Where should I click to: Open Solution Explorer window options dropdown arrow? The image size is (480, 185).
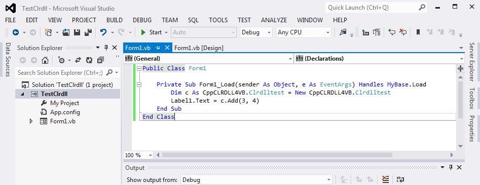pyautogui.click(x=98, y=48)
